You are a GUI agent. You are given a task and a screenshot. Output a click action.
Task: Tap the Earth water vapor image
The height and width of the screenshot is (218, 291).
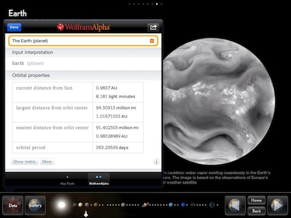[x=219, y=101]
